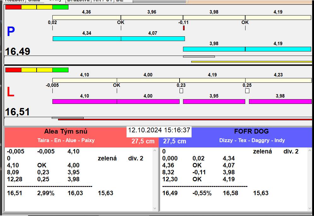The height and width of the screenshot is (216, 314).
Task: Click the cream bar segment under 3,96 in P lane
Action: pos(152,17)
